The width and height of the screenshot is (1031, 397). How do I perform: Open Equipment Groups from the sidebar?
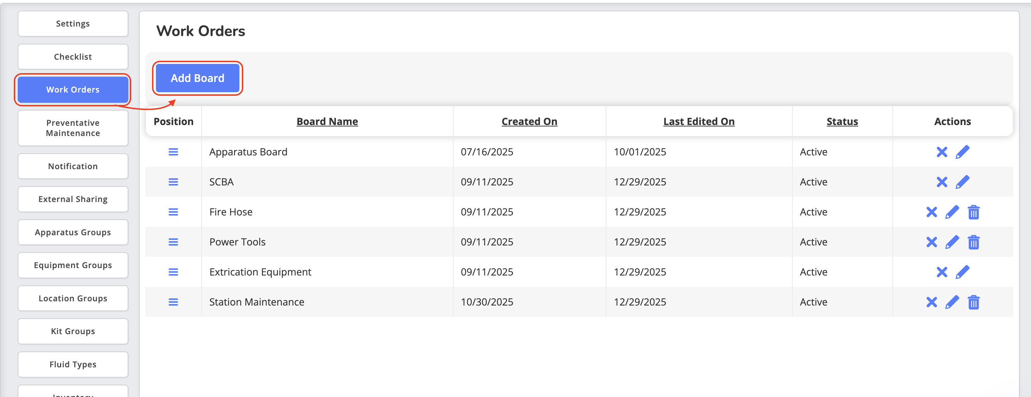click(73, 265)
